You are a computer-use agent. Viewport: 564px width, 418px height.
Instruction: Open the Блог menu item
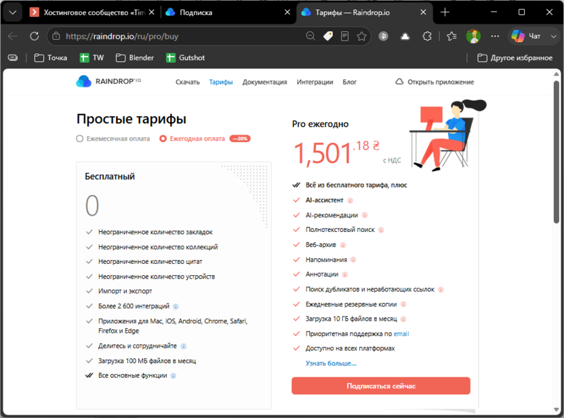[x=349, y=82]
